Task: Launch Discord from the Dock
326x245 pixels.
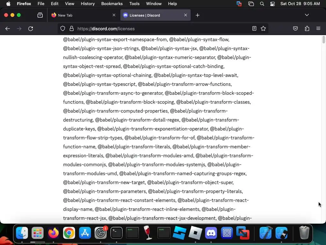Action: coord(211,233)
